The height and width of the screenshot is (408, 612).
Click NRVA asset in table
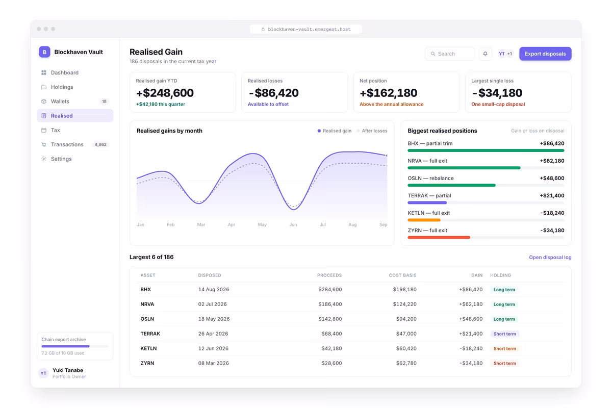click(x=147, y=304)
